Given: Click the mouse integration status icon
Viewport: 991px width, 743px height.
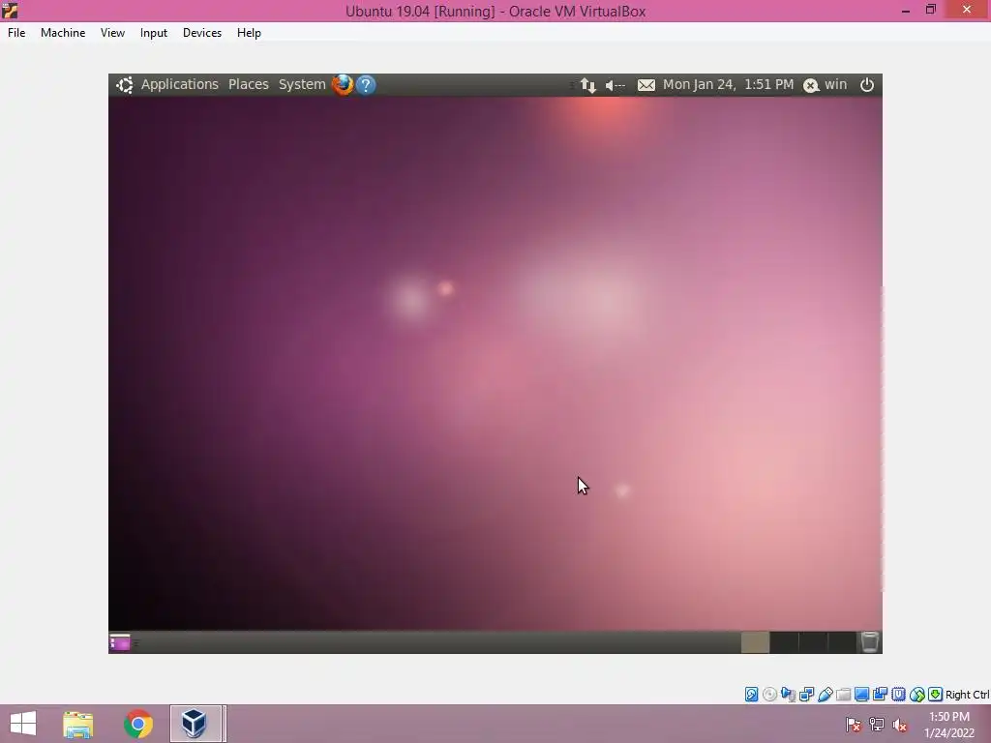Looking at the screenshot, I should click(x=917, y=695).
